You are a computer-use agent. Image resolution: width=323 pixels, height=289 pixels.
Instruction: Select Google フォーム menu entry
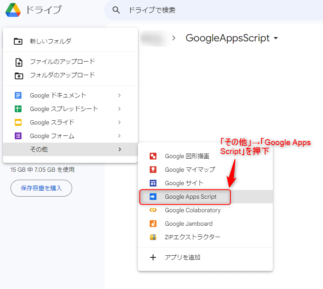click(x=70, y=136)
